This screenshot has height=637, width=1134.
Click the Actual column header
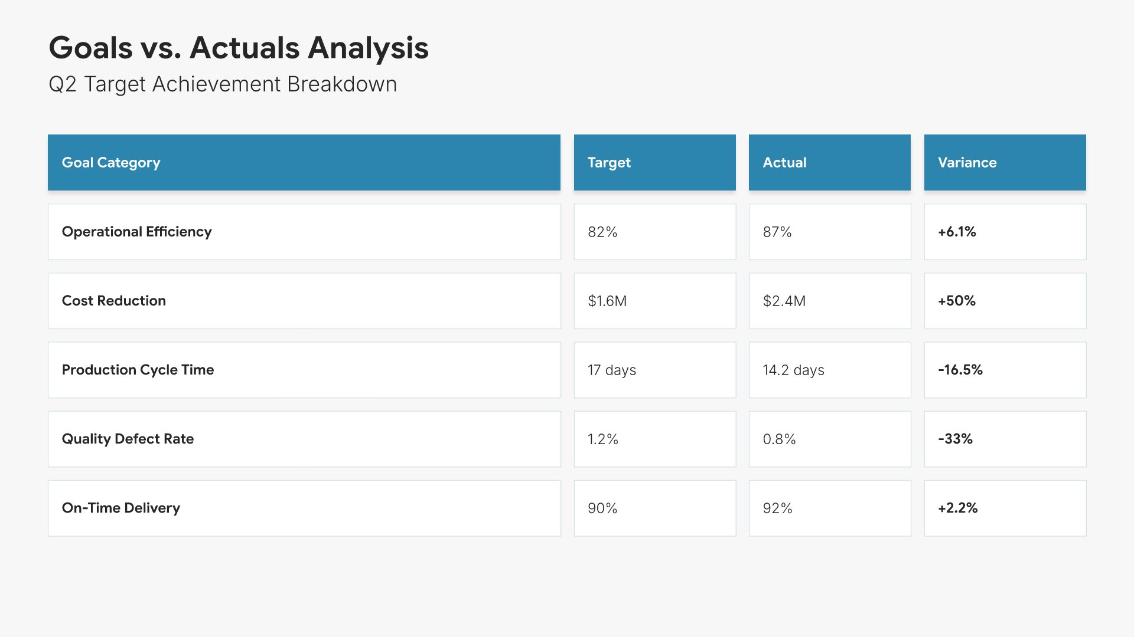[784, 163]
